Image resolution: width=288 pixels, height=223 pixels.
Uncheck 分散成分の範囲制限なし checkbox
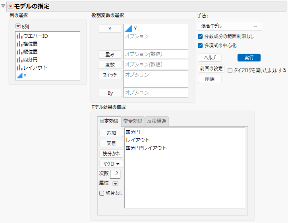(x=200, y=36)
